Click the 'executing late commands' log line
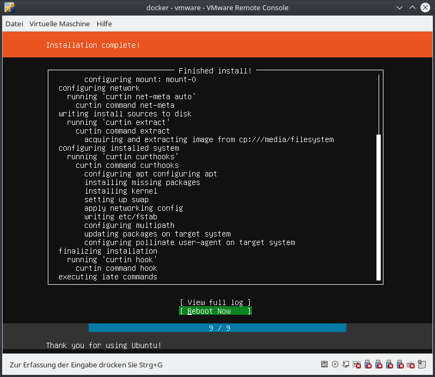Viewport: 435px width, 377px height. [x=108, y=277]
